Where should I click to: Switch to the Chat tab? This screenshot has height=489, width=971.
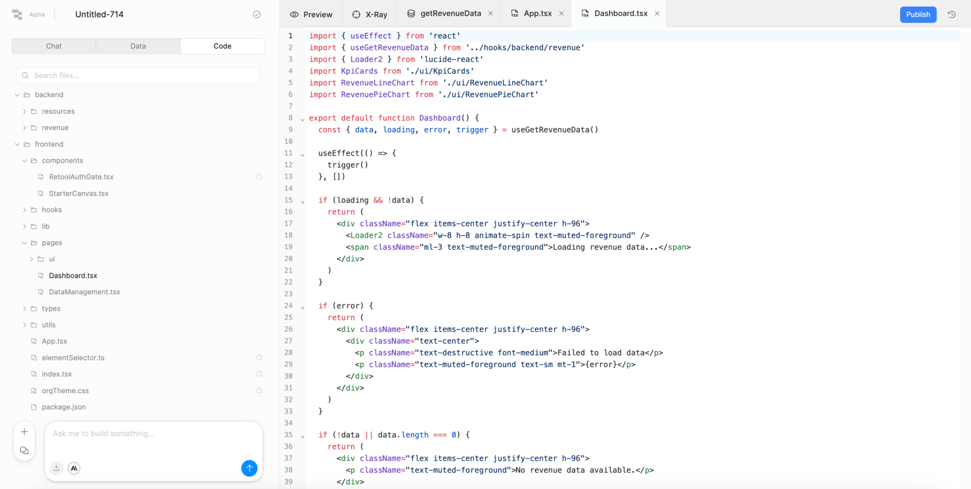click(54, 46)
